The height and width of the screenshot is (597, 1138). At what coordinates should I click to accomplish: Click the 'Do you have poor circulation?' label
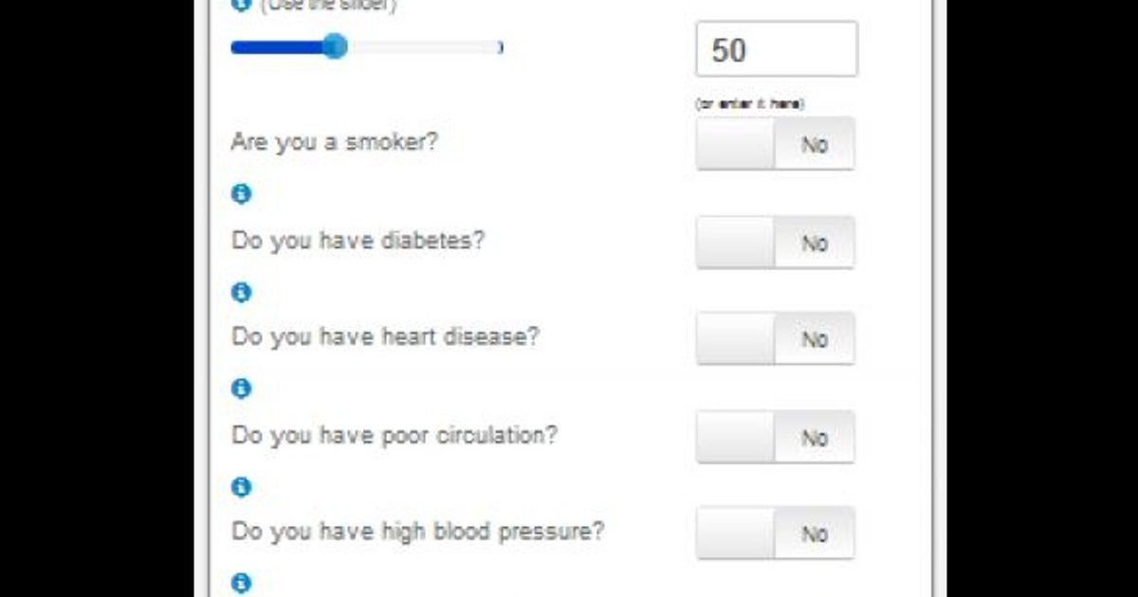[x=395, y=436]
